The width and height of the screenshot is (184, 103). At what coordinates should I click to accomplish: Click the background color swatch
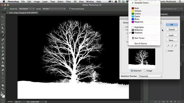click(x=4, y=96)
